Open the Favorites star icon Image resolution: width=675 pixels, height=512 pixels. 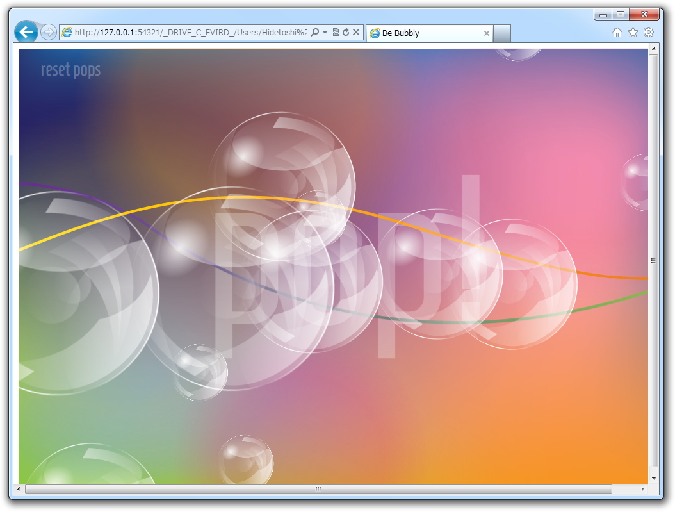click(633, 32)
